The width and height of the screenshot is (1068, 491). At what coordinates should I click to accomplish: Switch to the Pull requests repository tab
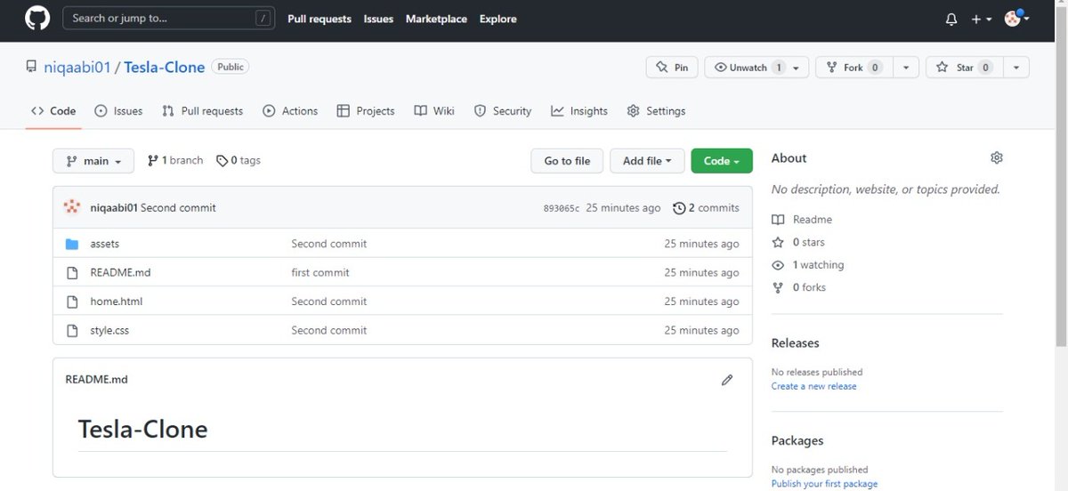pos(203,111)
